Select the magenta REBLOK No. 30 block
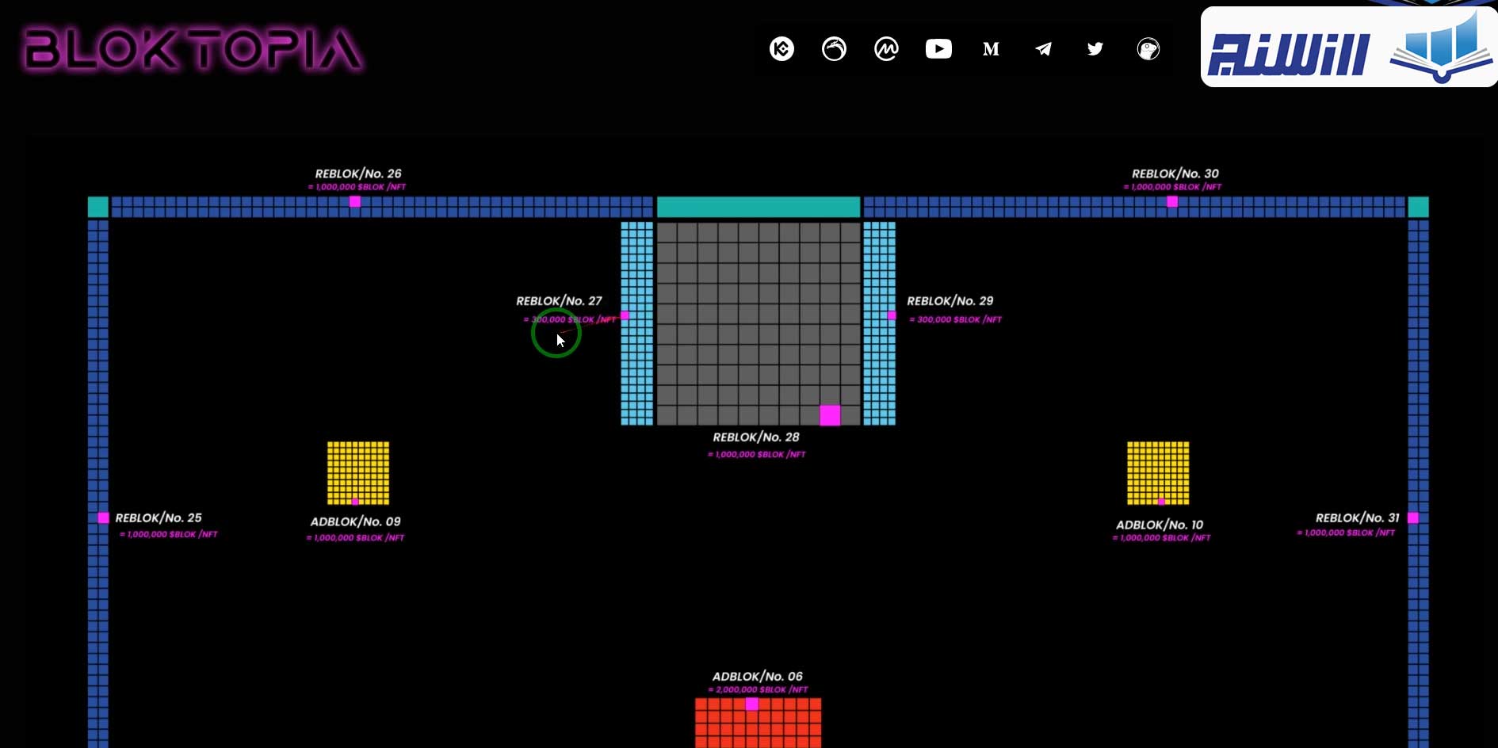This screenshot has height=748, width=1498. point(1172,202)
